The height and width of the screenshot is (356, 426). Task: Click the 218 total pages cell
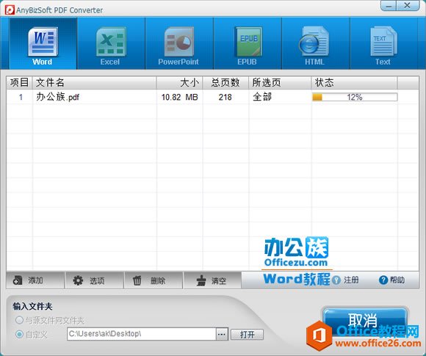coord(225,97)
